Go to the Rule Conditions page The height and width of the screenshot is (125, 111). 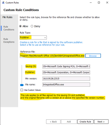9,28
